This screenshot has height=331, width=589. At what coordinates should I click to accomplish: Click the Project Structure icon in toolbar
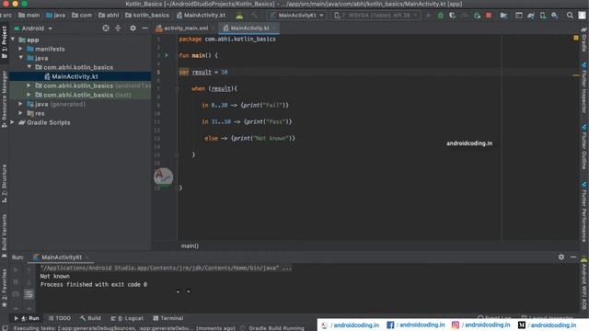tap(503, 16)
